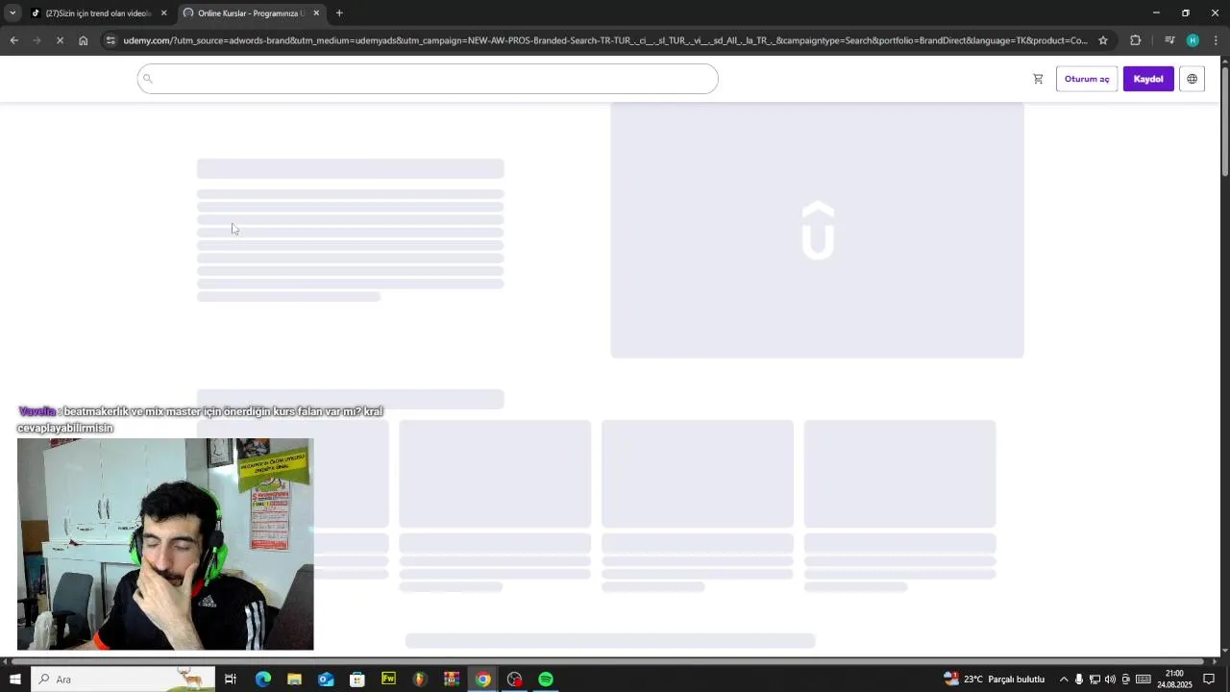The image size is (1230, 692).
Task: Close the TikTok trend videos tab
Action: point(163,13)
